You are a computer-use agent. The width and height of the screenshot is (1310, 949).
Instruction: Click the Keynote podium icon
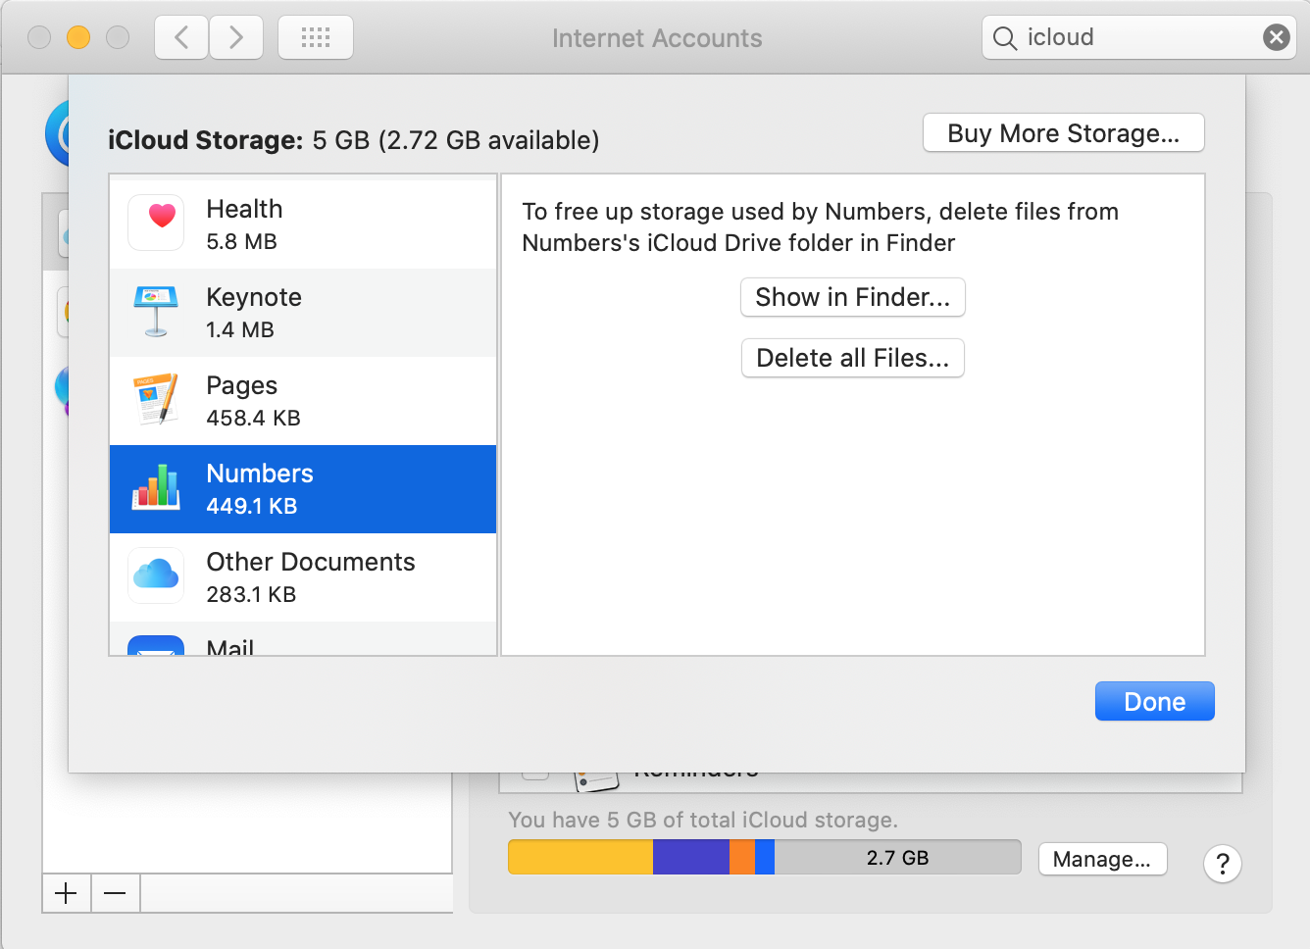click(156, 311)
